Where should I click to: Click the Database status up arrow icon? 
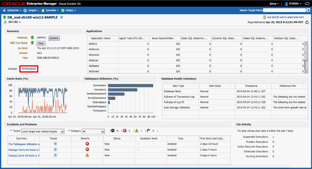click(32, 37)
